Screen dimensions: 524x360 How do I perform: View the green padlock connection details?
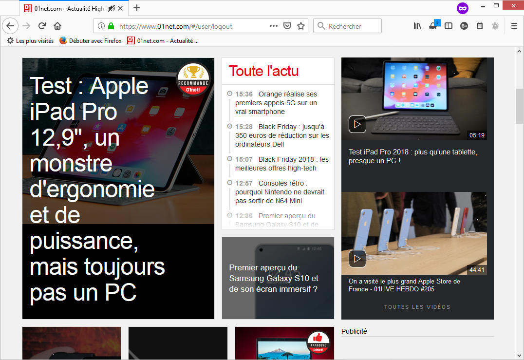pos(112,26)
